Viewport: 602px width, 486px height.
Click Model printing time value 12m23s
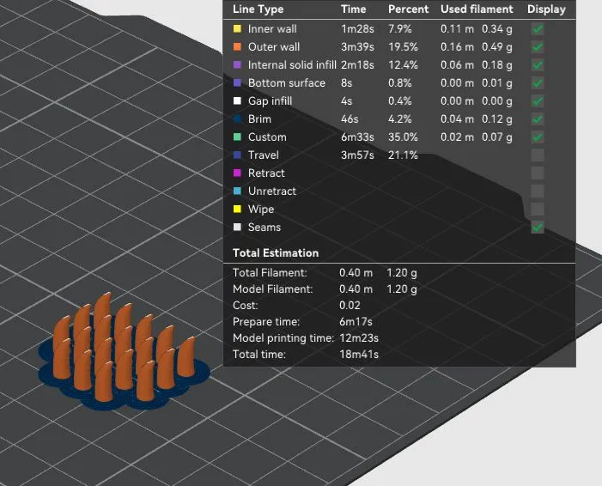point(359,337)
